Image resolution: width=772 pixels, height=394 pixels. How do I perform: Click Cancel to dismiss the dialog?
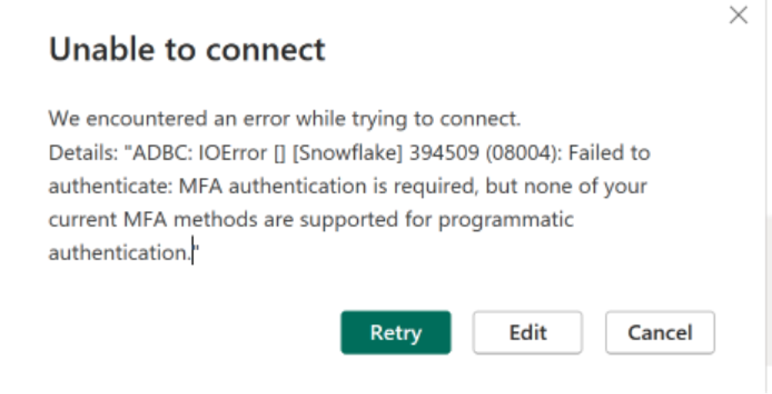[x=660, y=332]
